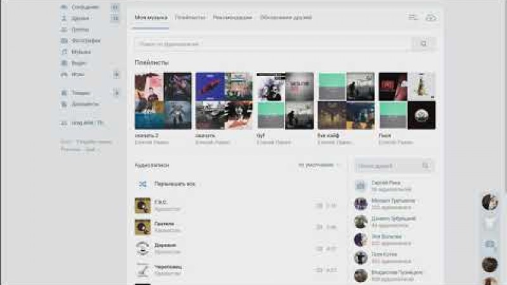507x285 pixels.
Task: Expand the audio sort order dropdown
Action: (319, 165)
